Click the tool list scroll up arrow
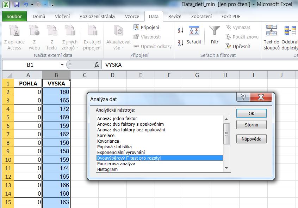298x208 pixels. pyautogui.click(x=226, y=119)
